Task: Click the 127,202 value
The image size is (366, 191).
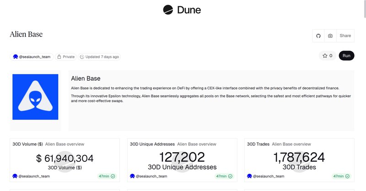Action: point(182,157)
